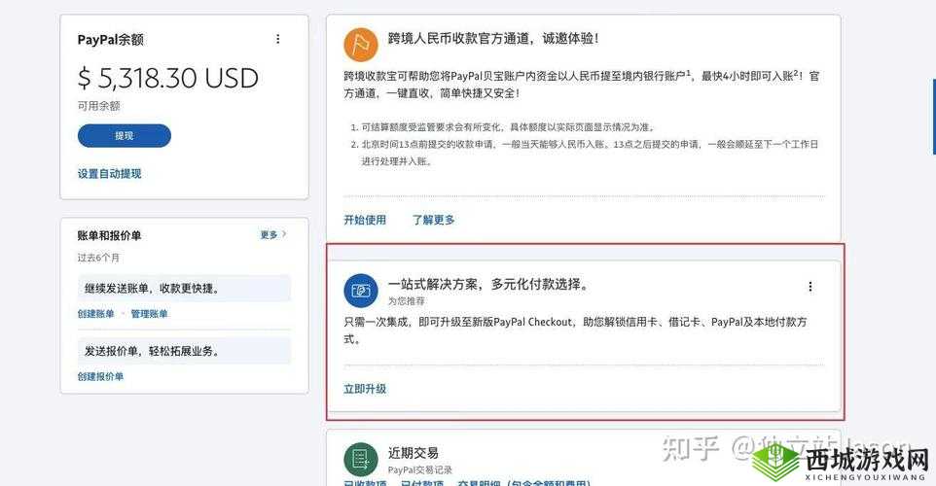Image resolution: width=936 pixels, height=486 pixels.
Task: Click the blue checkout icon beside 一站式解决方案
Action: (x=361, y=291)
